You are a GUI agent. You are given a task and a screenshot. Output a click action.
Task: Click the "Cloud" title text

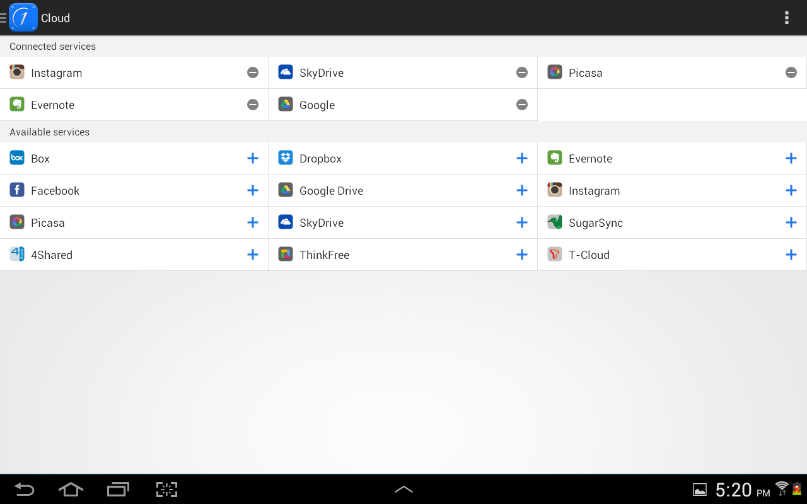[55, 18]
